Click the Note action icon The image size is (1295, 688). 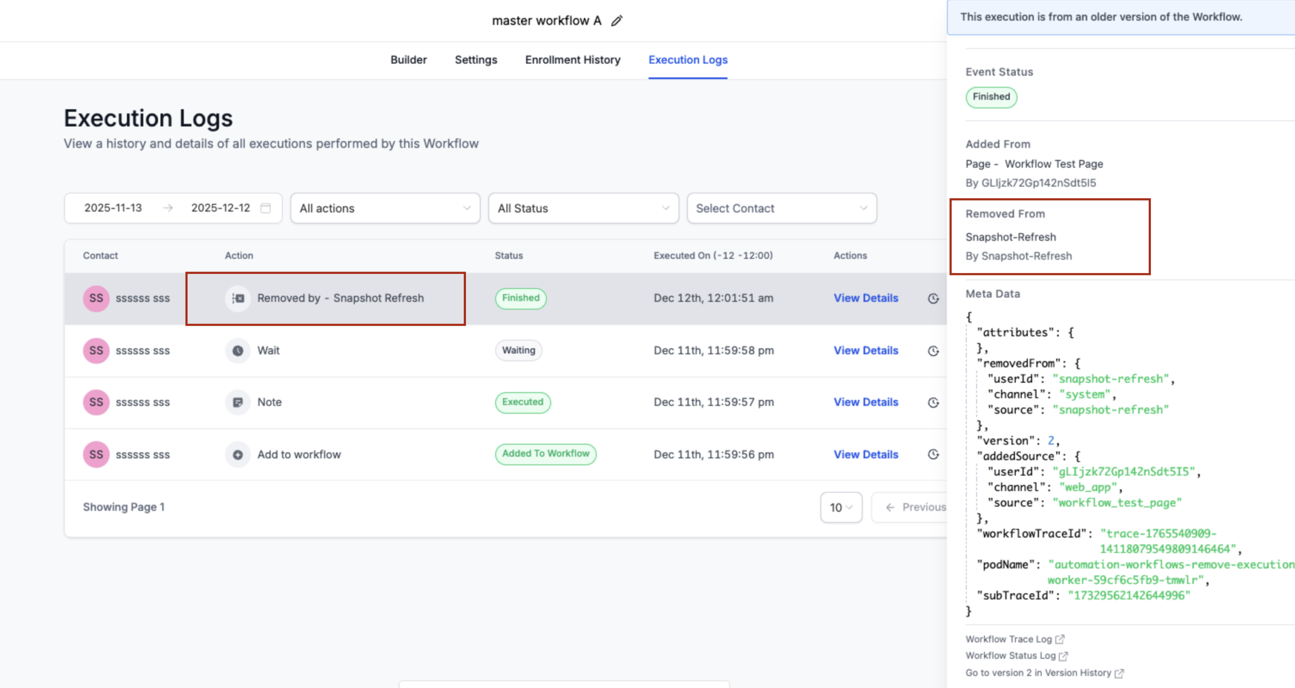coord(238,402)
